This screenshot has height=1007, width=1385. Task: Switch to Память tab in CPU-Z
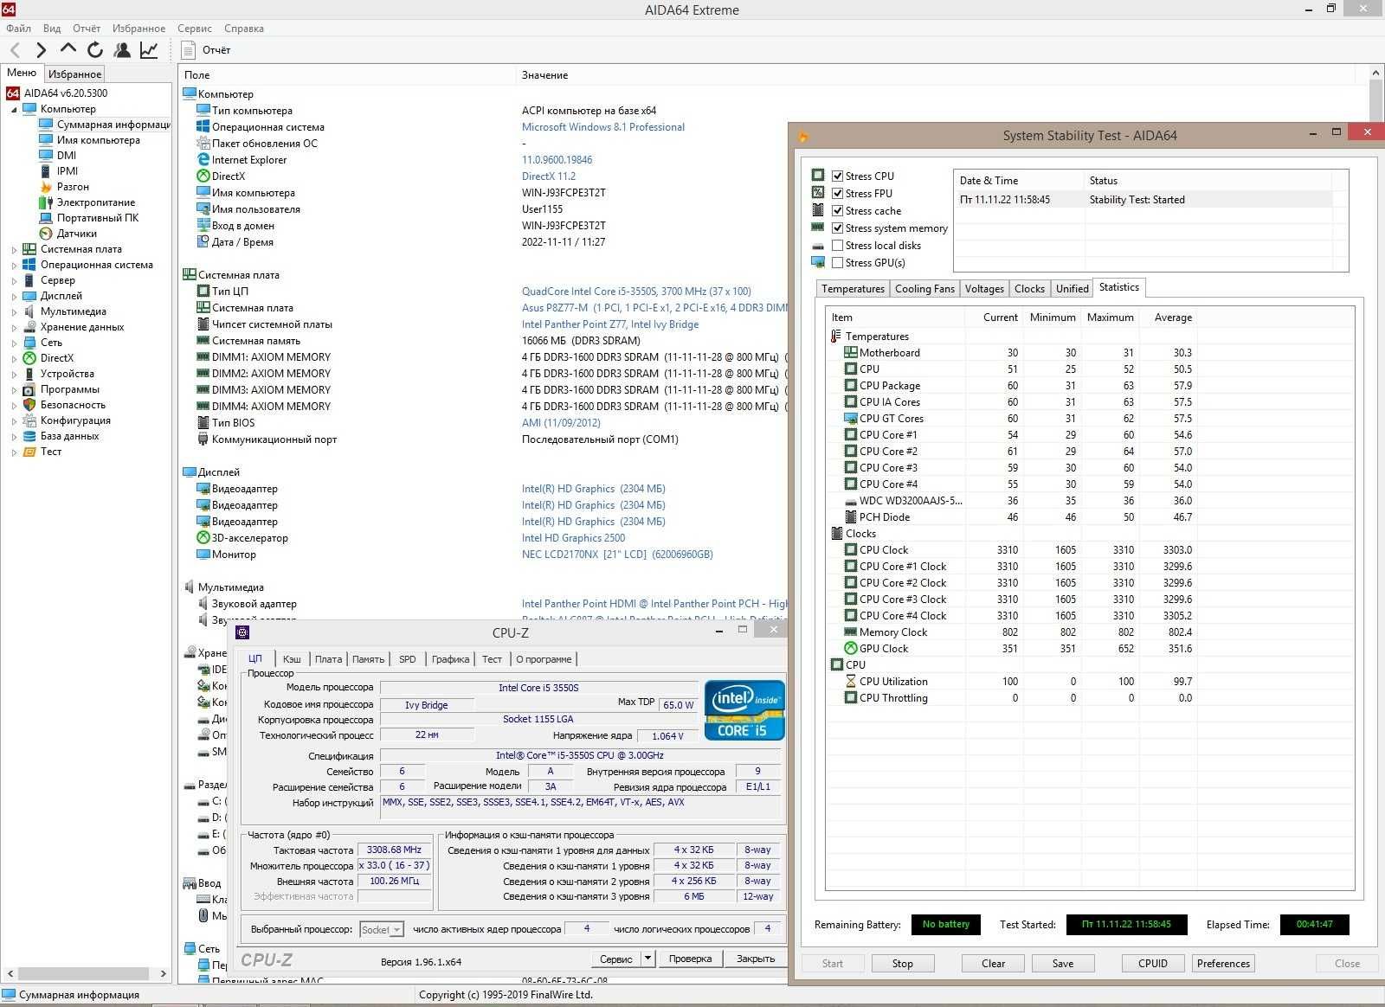[x=368, y=659]
